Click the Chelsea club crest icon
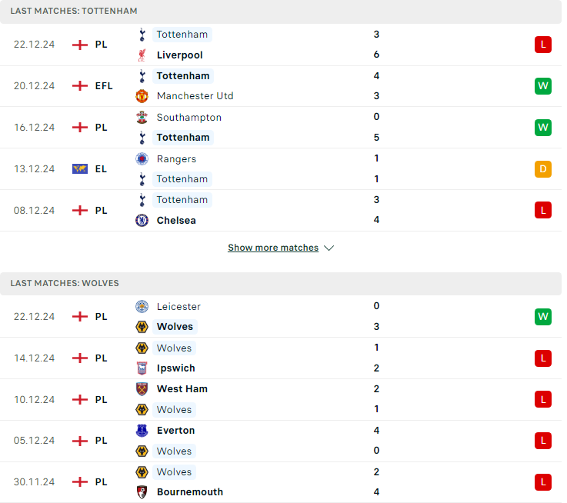Image resolution: width=567 pixels, height=503 pixels. pos(142,220)
